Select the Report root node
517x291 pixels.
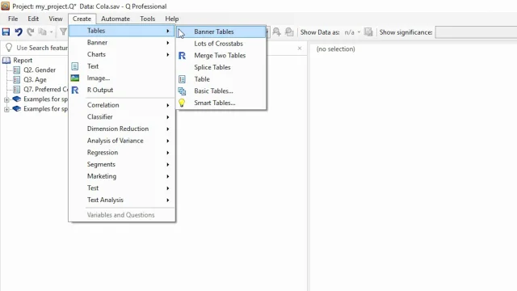[x=23, y=61]
